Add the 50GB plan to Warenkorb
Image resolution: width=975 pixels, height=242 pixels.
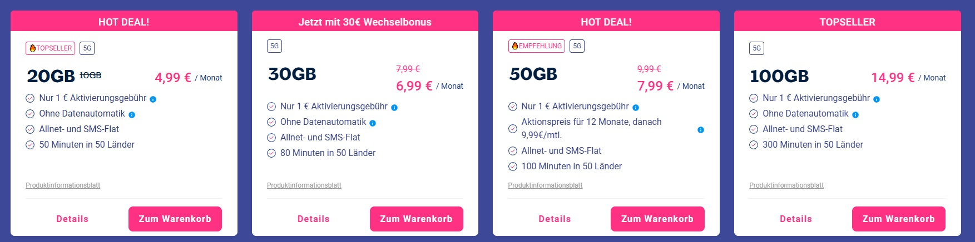[657, 219]
